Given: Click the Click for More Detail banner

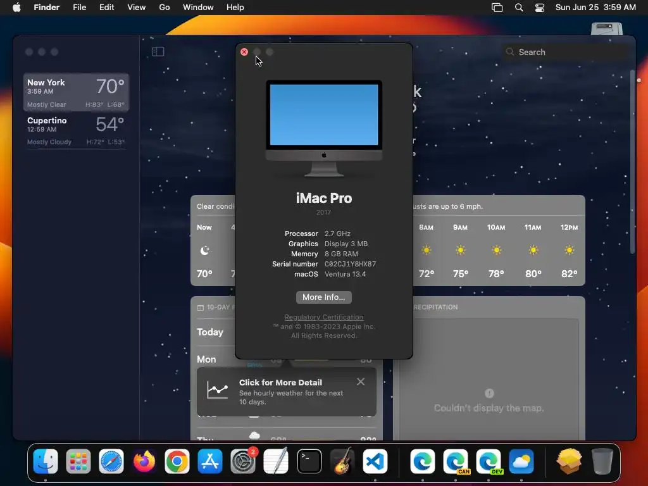Looking at the screenshot, I should [x=287, y=392].
